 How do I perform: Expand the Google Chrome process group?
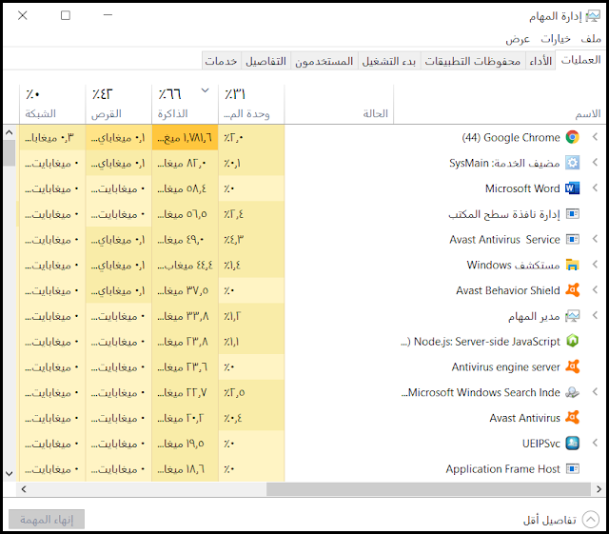point(595,137)
